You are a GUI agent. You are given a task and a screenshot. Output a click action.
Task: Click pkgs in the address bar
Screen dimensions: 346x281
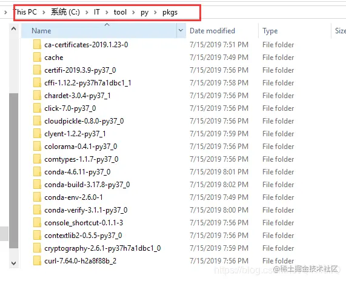point(170,12)
